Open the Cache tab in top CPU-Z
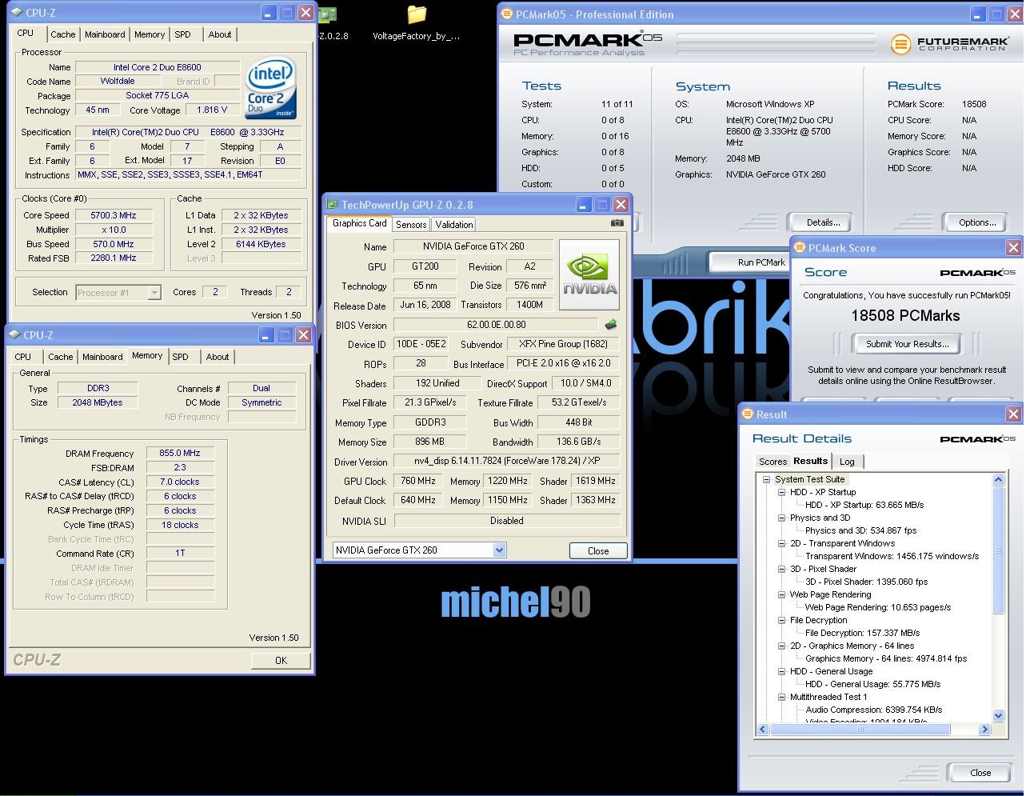This screenshot has height=796, width=1026. point(63,34)
